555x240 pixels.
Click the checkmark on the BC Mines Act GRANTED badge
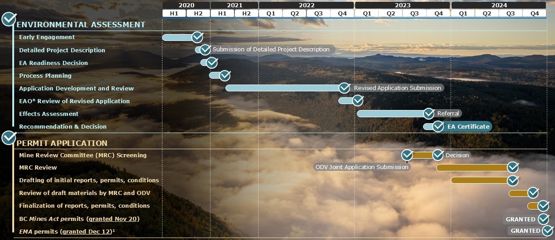[x=543, y=219]
